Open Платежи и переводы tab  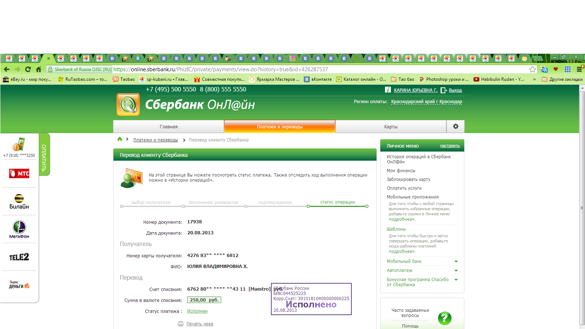(280, 126)
